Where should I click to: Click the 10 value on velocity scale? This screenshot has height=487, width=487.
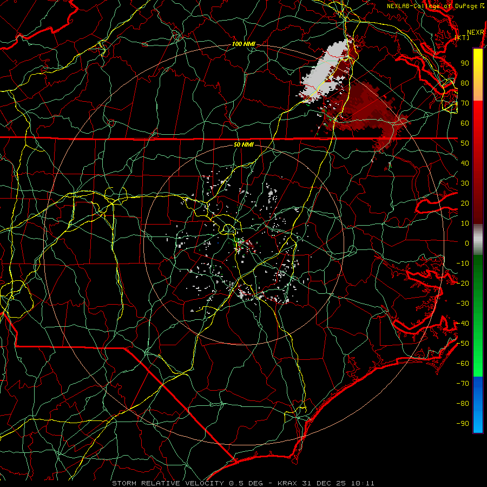(465, 223)
